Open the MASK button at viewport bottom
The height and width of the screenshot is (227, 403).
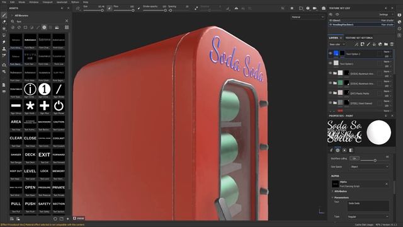[79, 218]
